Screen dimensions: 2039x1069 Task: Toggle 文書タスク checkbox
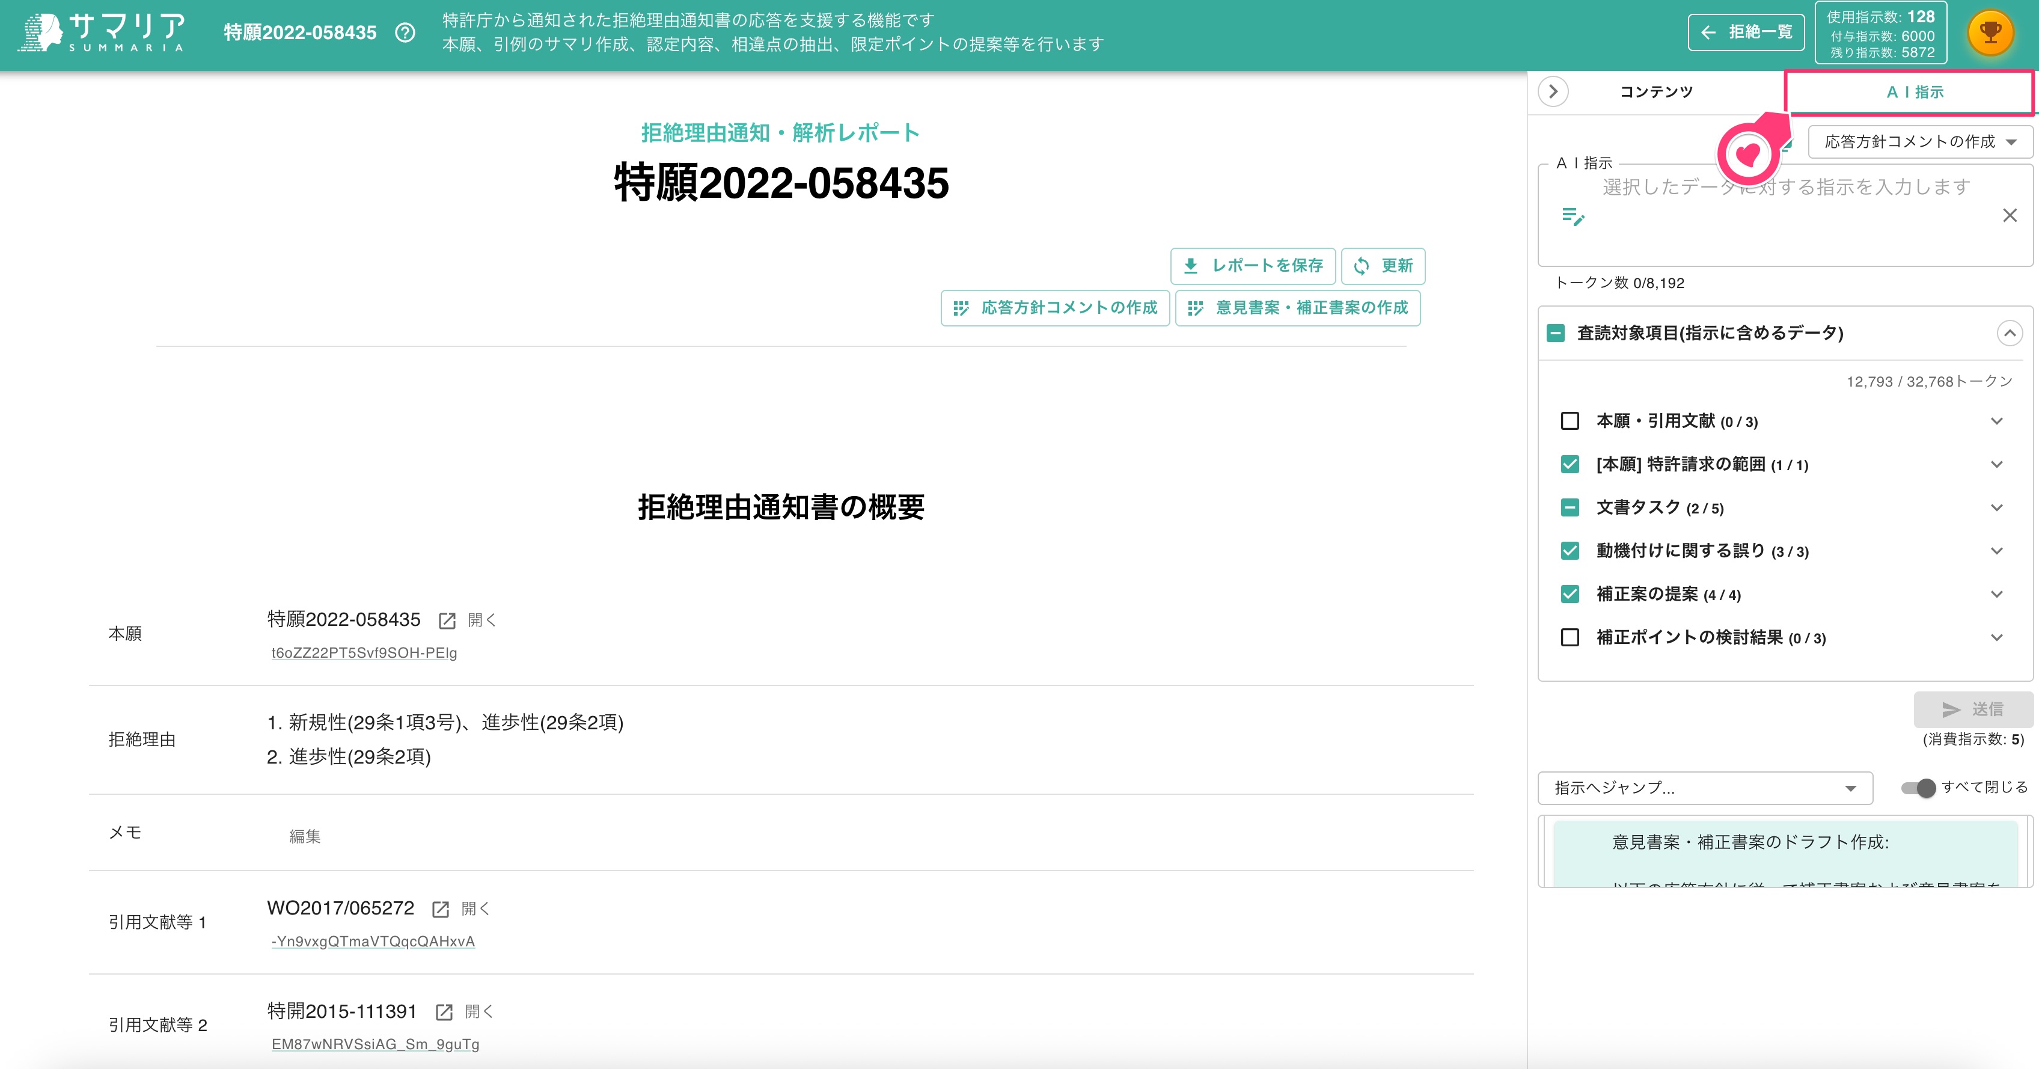click(1570, 507)
